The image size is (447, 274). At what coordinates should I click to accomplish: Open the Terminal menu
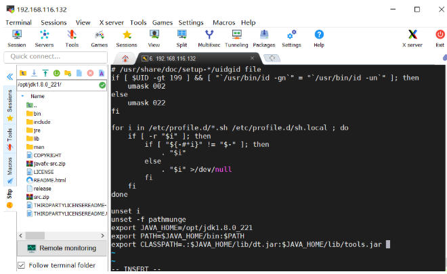click(x=18, y=22)
